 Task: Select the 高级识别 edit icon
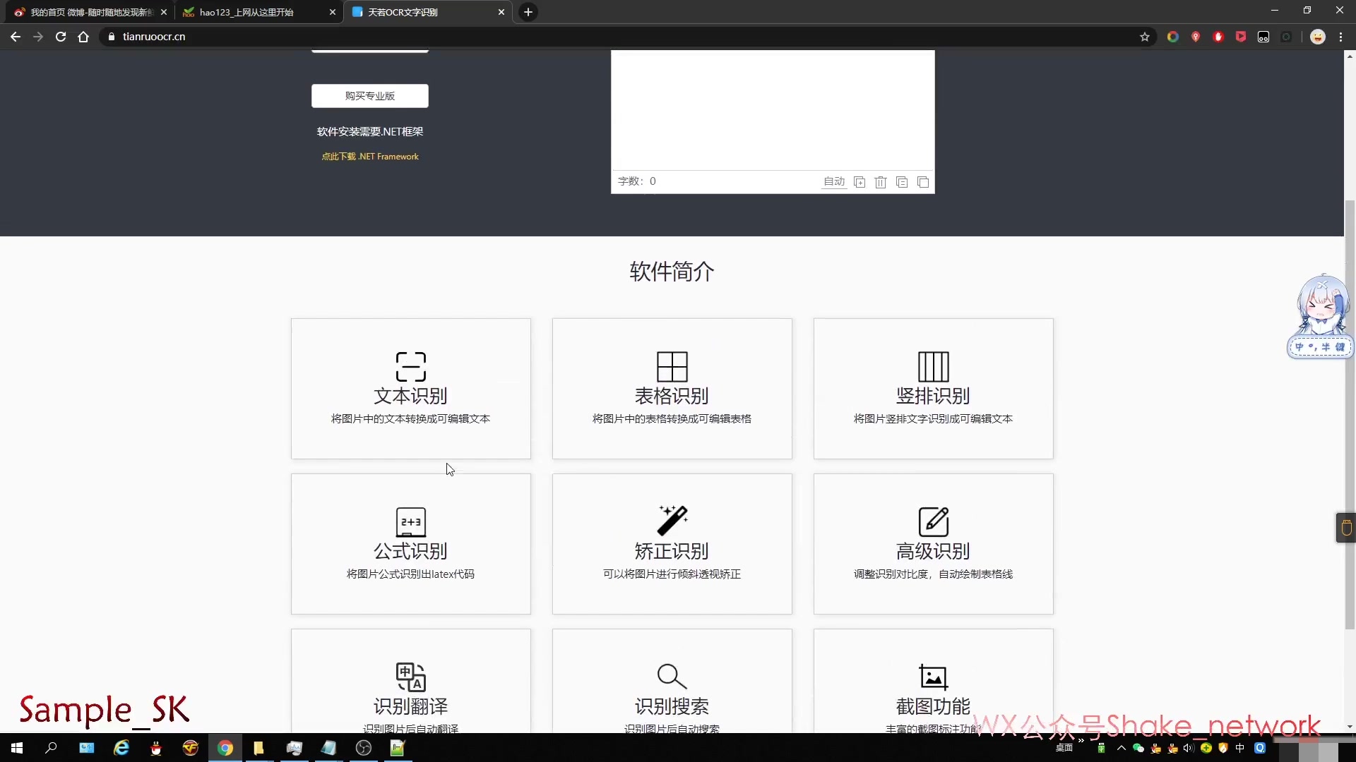[x=934, y=522]
